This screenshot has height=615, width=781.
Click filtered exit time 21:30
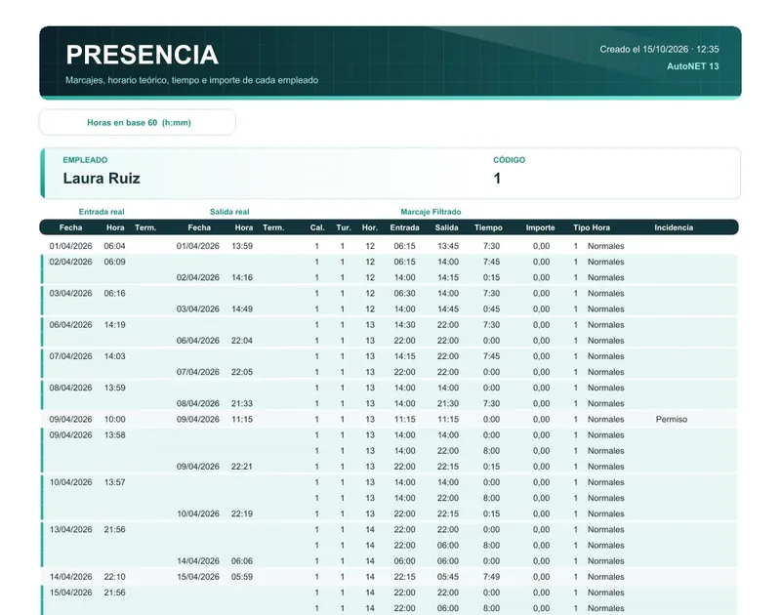448,403
